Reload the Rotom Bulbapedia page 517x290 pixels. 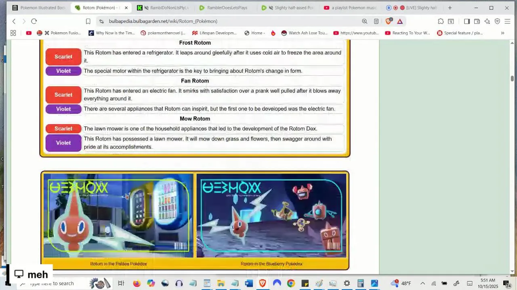point(34,21)
